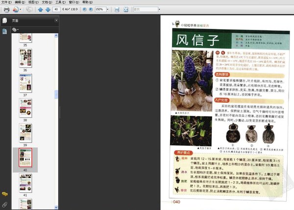Click the fit full page icon
The width and height of the screenshot is (294, 210).
126,9
